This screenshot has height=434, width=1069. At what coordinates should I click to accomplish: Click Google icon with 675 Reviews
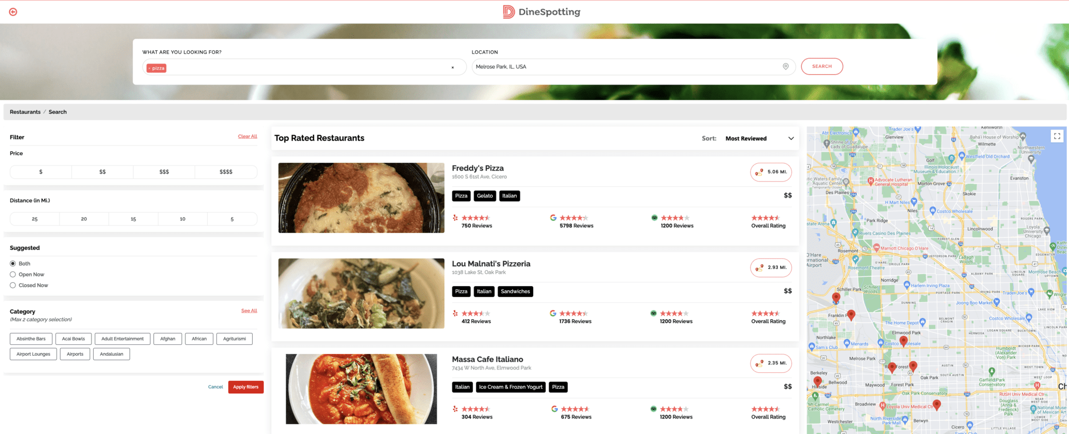coord(554,409)
